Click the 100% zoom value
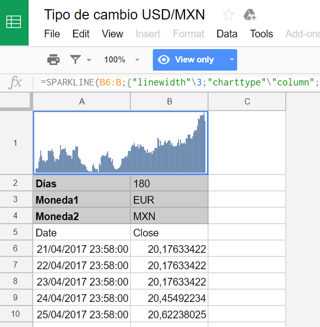 click(x=115, y=60)
